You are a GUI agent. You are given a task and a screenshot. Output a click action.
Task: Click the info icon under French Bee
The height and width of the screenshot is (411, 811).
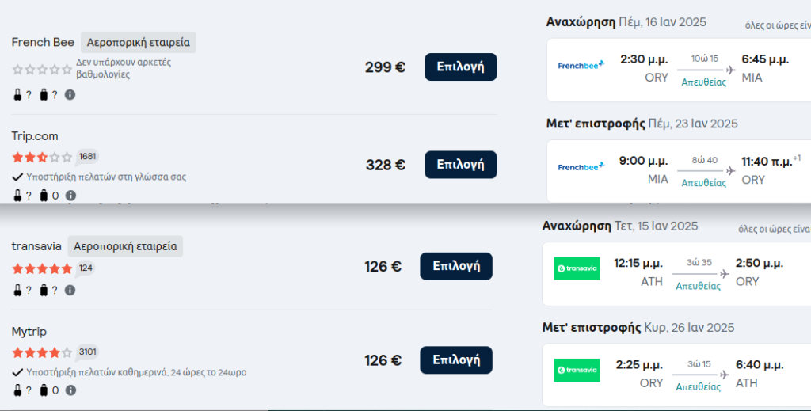(x=70, y=94)
